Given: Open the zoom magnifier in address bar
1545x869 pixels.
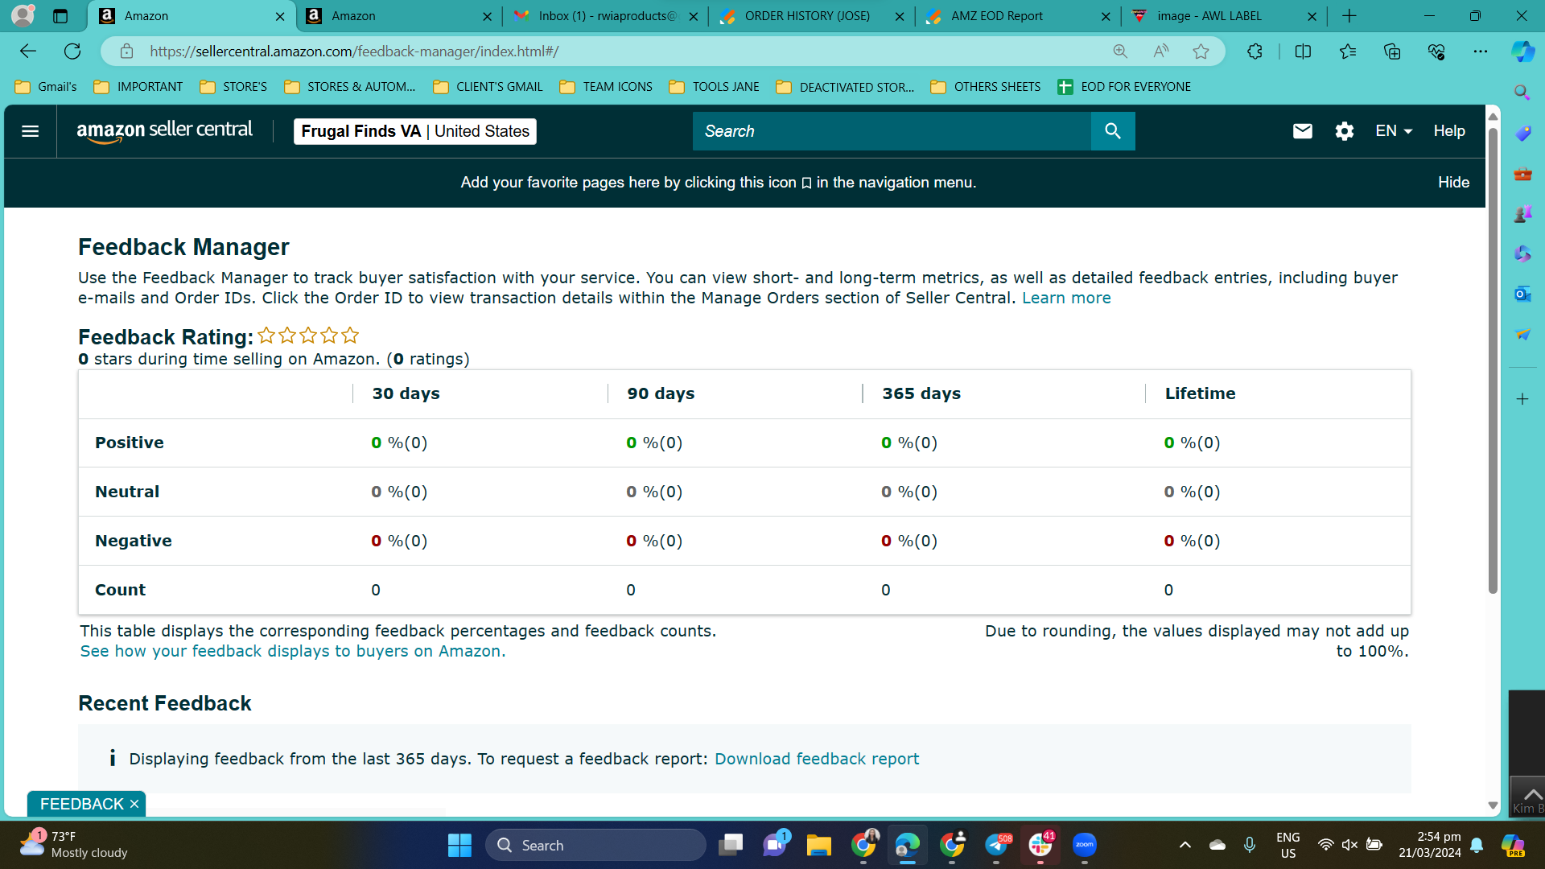Looking at the screenshot, I should tap(1120, 51).
